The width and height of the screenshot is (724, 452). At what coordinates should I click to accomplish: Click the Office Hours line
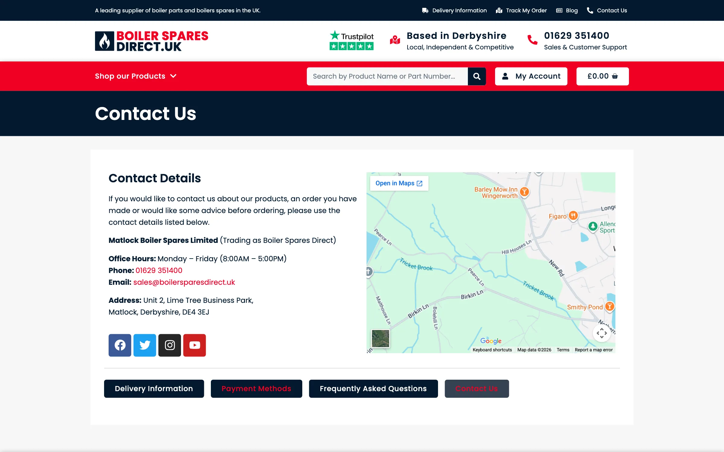198,259
